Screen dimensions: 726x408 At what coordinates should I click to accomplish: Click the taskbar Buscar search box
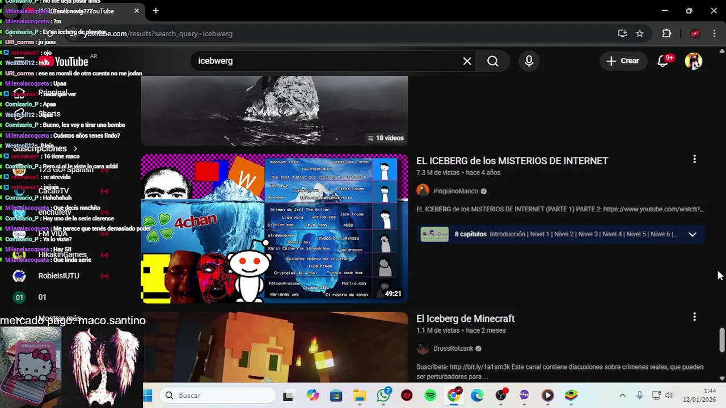(218, 396)
